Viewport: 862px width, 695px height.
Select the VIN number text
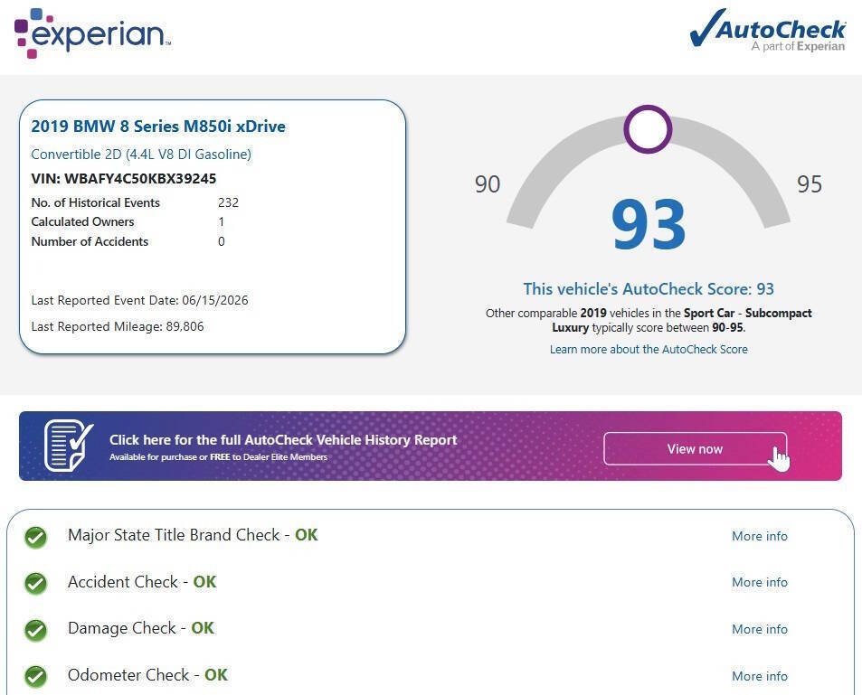click(x=140, y=179)
